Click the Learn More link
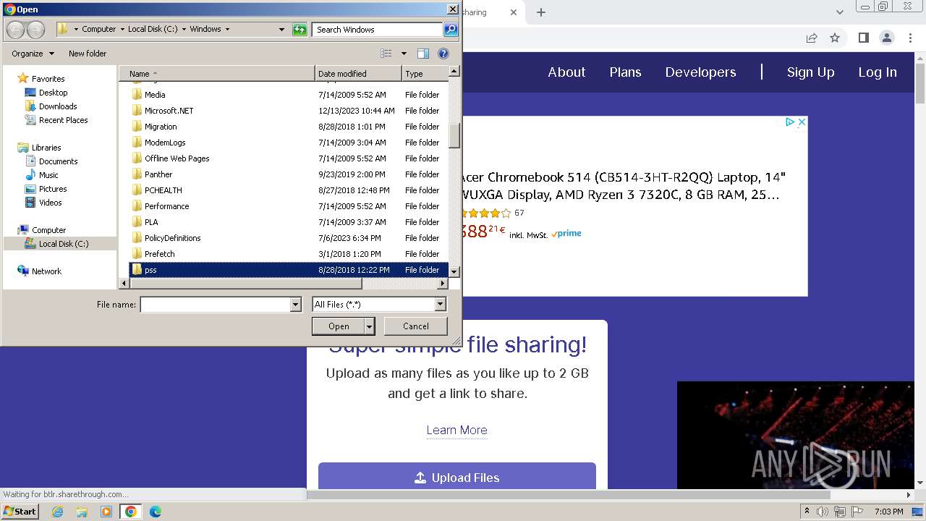 click(x=456, y=430)
